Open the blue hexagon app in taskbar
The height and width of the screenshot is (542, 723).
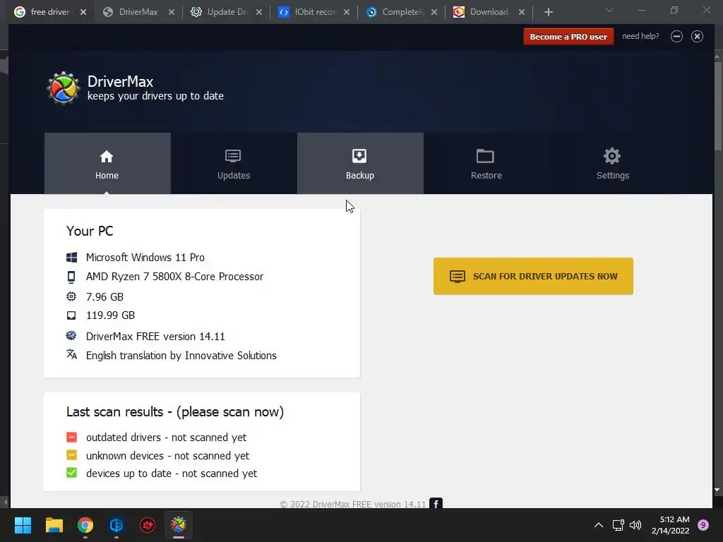(116, 525)
